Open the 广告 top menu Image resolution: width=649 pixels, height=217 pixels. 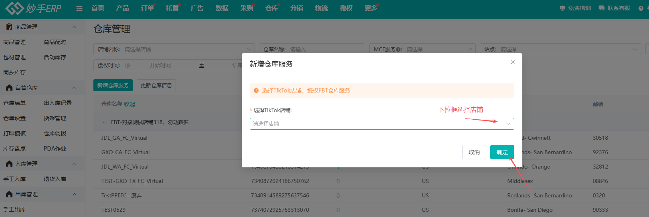197,8
